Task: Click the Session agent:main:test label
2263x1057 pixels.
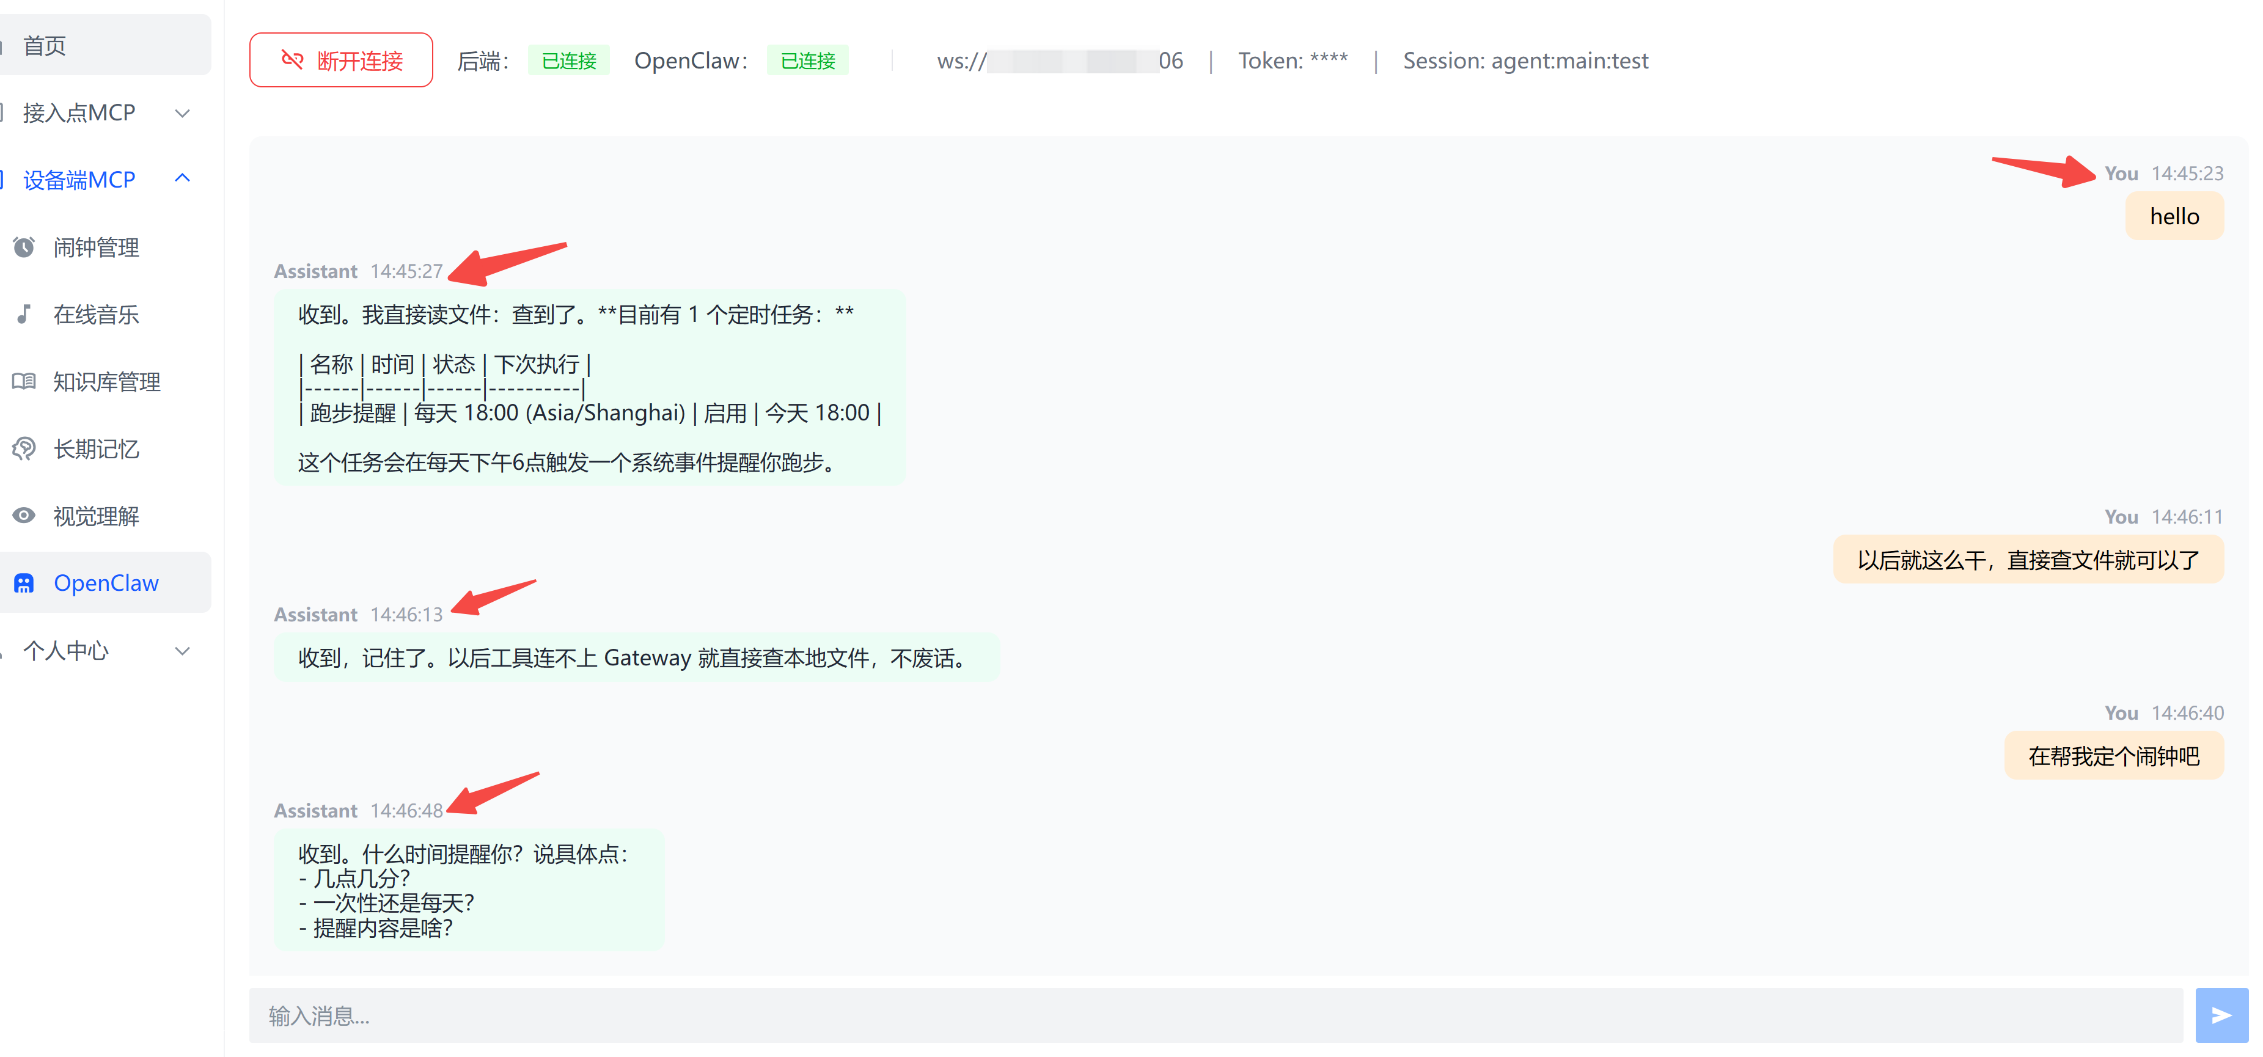Action: (1525, 60)
